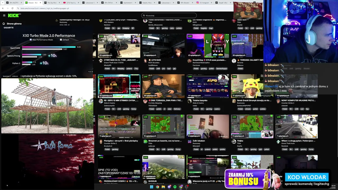Go to Strona główna home link

[12, 23]
